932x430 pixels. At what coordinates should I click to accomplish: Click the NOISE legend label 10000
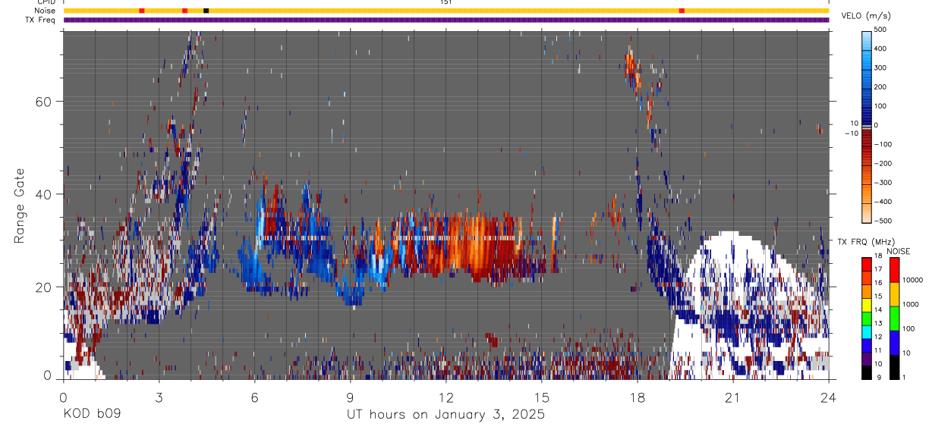pyautogui.click(x=914, y=281)
